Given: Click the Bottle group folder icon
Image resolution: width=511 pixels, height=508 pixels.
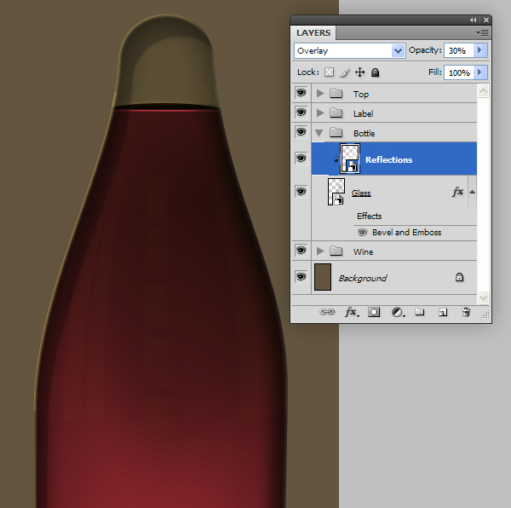Looking at the screenshot, I should (x=336, y=133).
